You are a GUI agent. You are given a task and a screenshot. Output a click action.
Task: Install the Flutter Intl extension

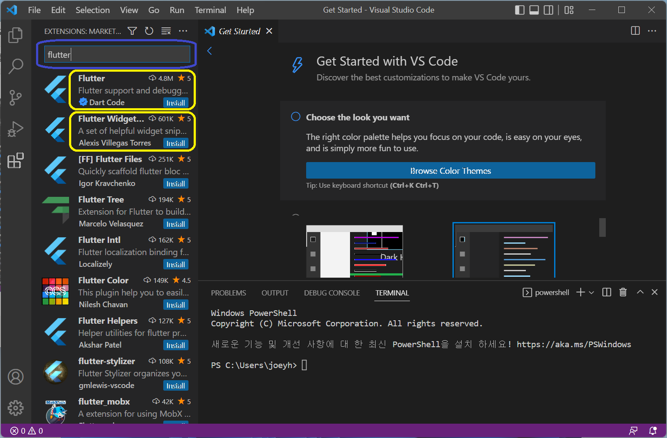coord(176,264)
